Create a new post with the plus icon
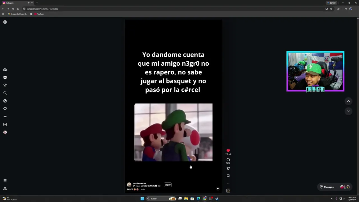This screenshot has width=359, height=202. click(5, 117)
